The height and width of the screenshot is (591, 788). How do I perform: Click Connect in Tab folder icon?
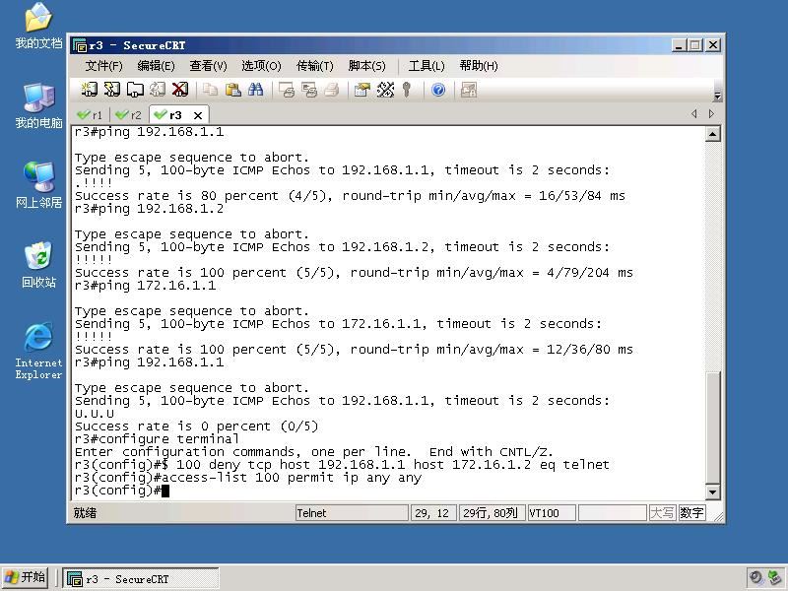coord(135,90)
